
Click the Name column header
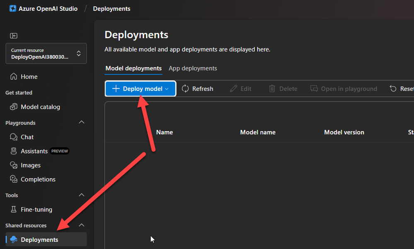(x=165, y=132)
